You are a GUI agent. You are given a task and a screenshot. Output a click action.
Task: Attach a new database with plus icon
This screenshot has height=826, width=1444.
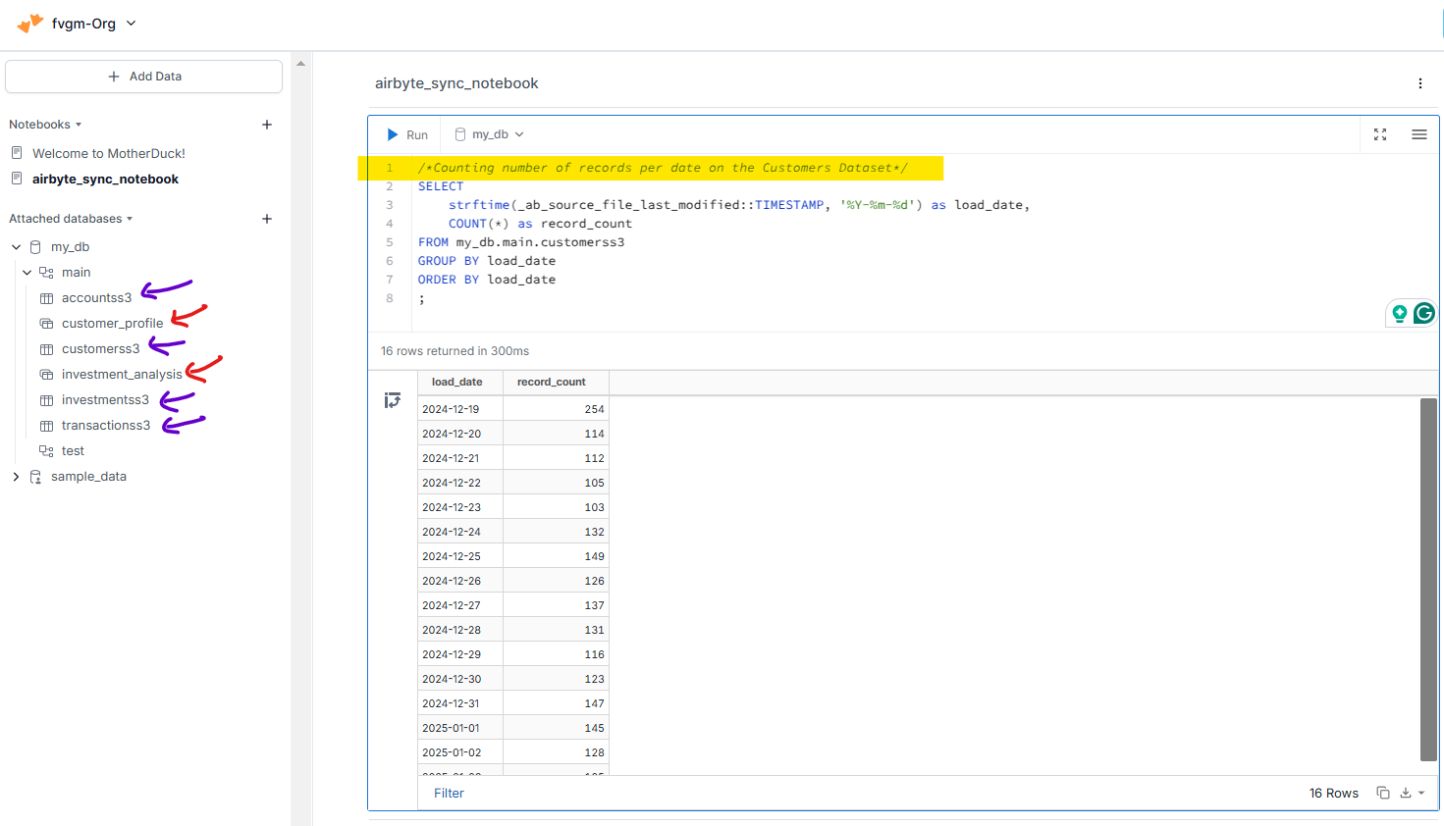pos(267,219)
